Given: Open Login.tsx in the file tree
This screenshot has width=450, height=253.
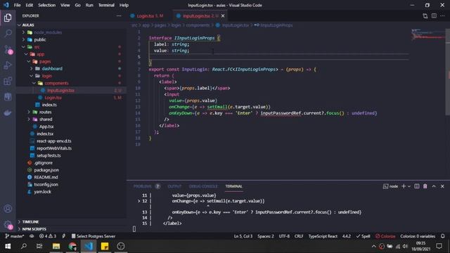Looking at the screenshot, I should [53, 98].
